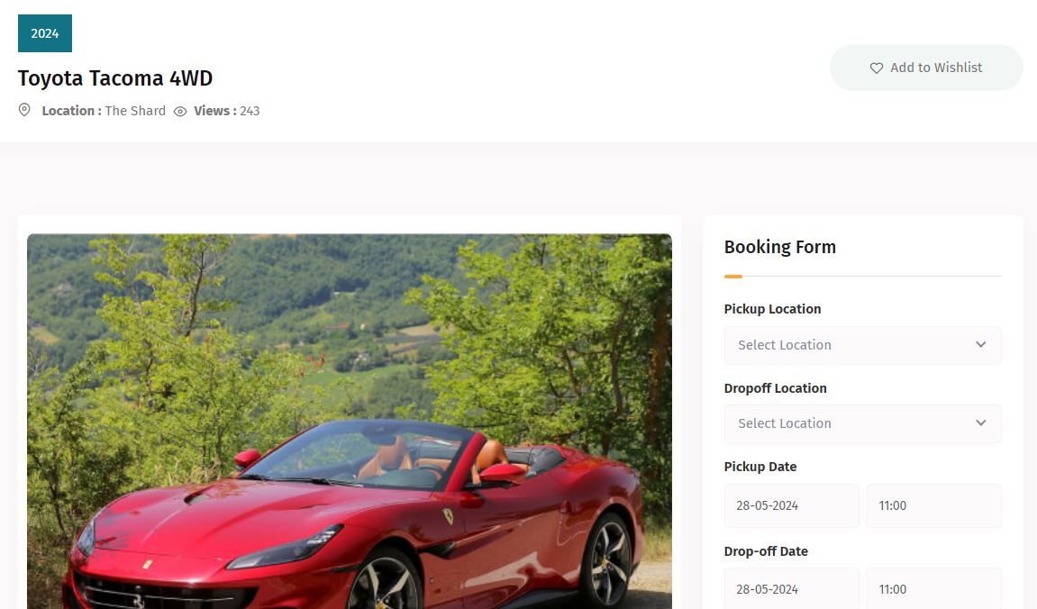This screenshot has height=609, width=1037.
Task: Click the red convertible car photo
Action: 350,422
